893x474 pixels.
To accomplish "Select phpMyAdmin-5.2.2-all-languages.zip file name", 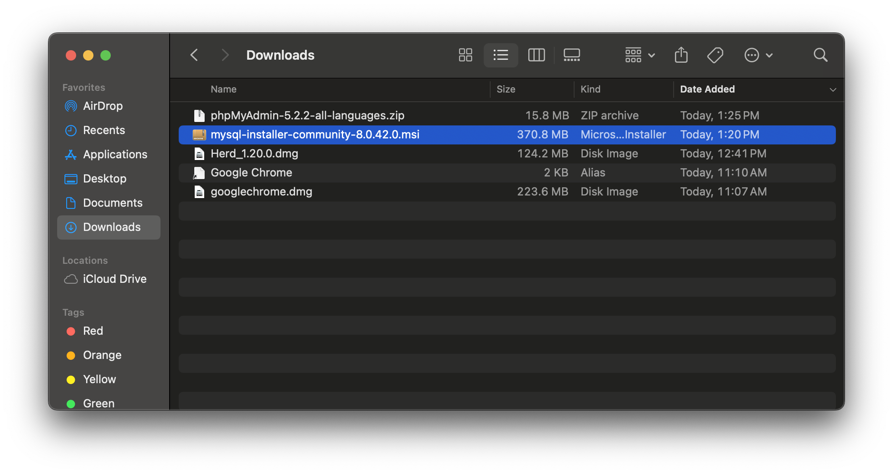I will click(x=308, y=115).
